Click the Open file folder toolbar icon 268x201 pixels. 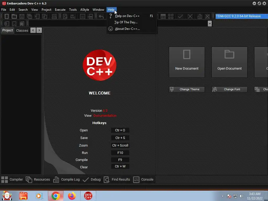pyautogui.click(x=14, y=16)
